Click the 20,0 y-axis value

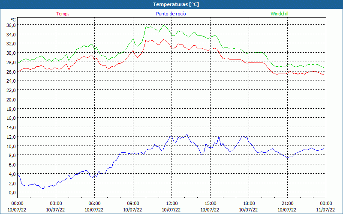(x=11, y=100)
